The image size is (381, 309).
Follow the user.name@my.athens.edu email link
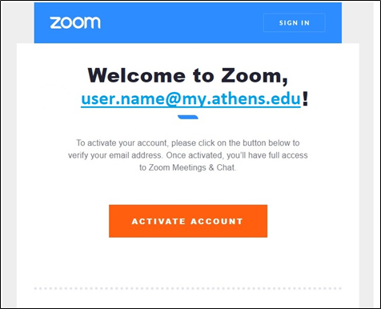[x=191, y=98]
